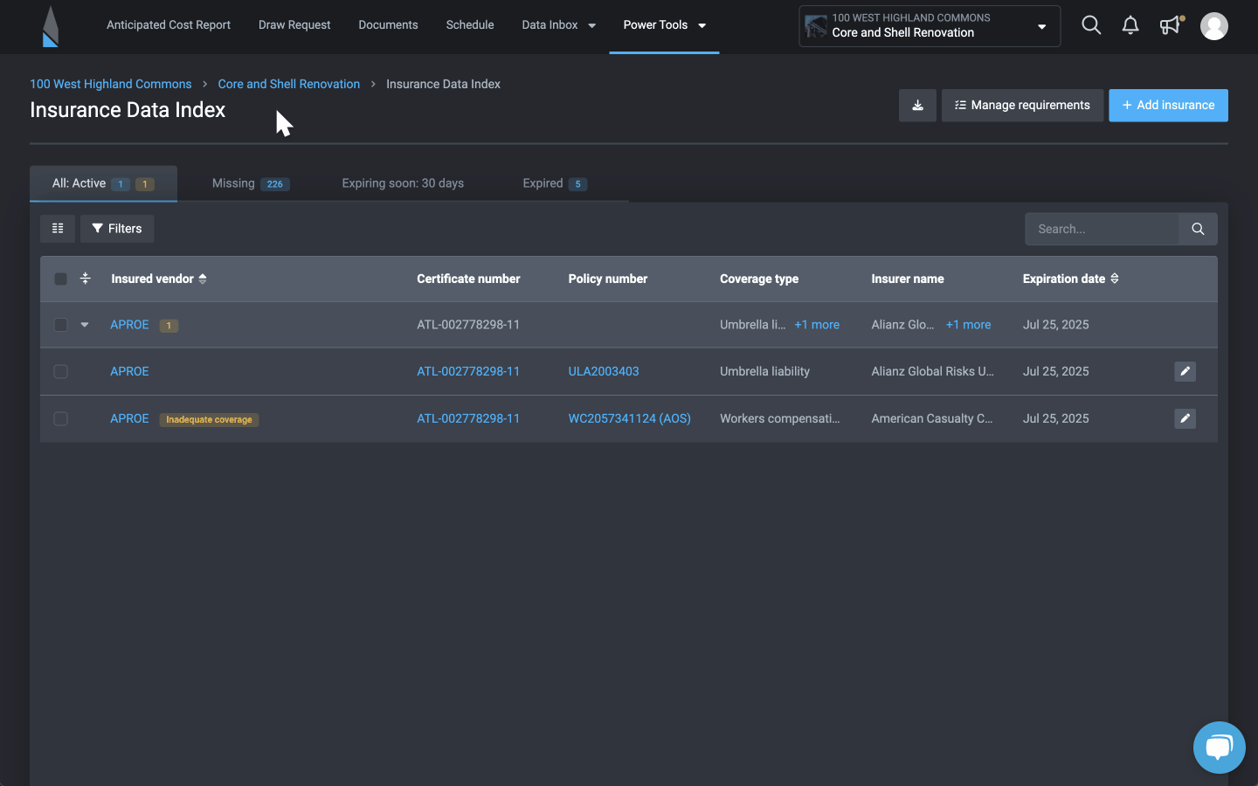Click the download export icon button
Viewport: 1258px width, 786px height.
click(x=917, y=106)
